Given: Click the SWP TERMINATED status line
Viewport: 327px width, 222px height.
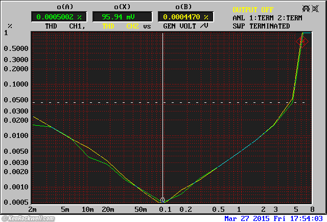Looking at the screenshot, I should (x=261, y=26).
